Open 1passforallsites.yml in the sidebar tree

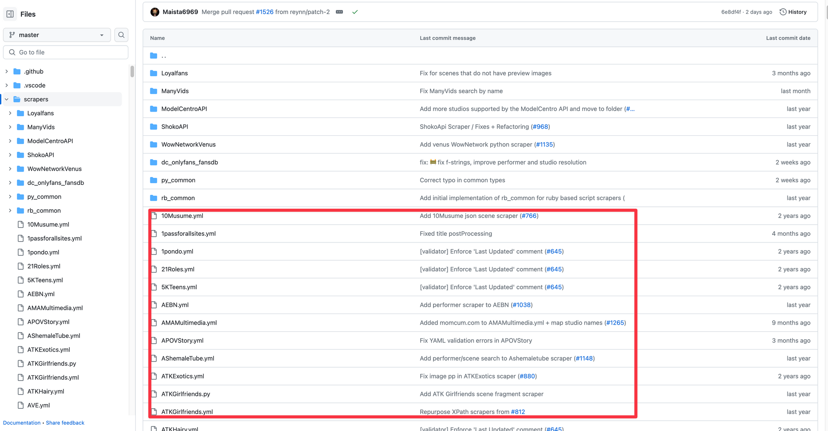(x=54, y=239)
